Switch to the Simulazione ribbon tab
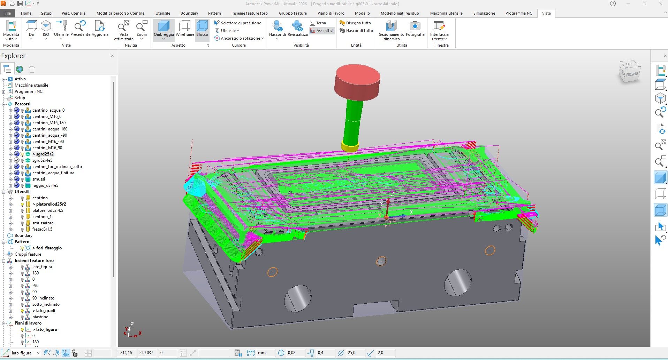668x360 pixels. (484, 13)
